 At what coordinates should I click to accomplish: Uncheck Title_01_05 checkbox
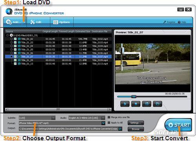click(x=15, y=49)
